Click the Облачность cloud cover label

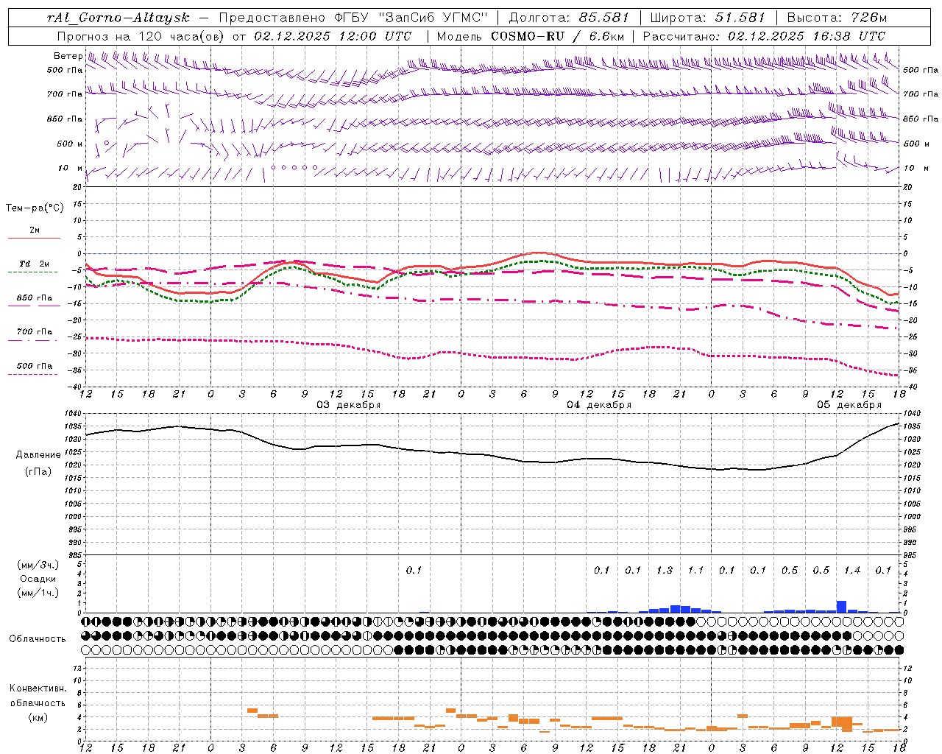point(38,638)
